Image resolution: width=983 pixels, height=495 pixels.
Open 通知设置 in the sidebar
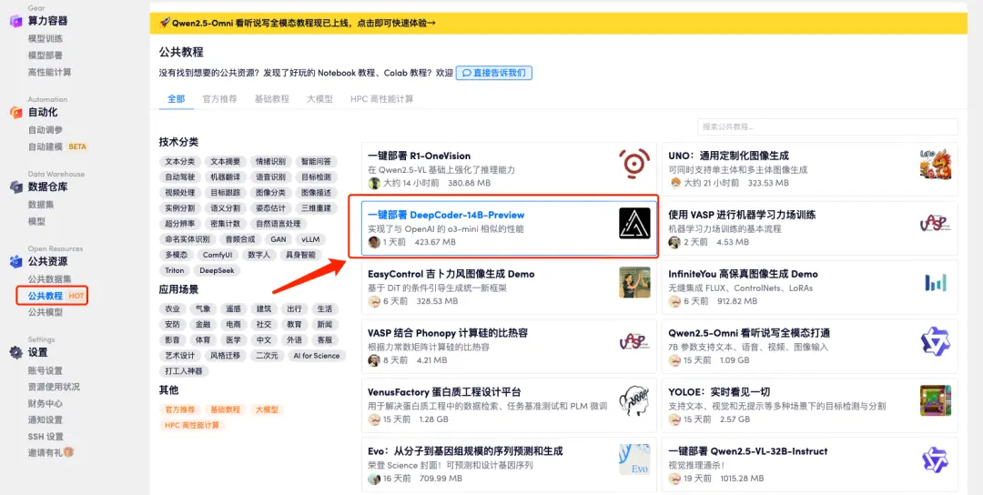[x=46, y=419]
